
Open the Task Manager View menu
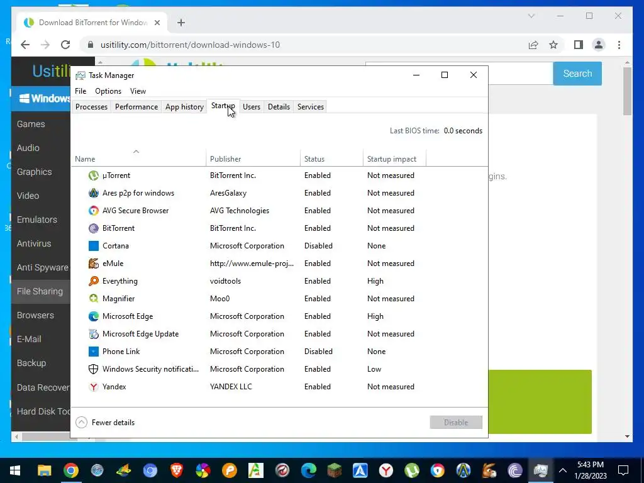138,91
